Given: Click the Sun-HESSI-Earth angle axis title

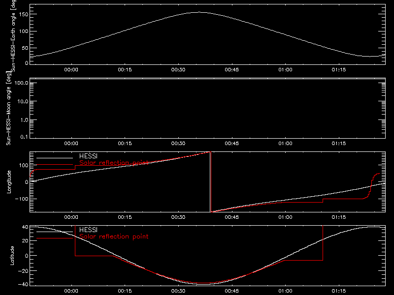Looking at the screenshot, I should (13, 36).
